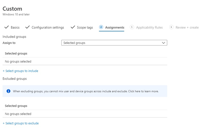Image resolution: width=206 pixels, height=130 pixels.
Task: Click the Scope tags checkmark icon
Action: click(73, 27)
